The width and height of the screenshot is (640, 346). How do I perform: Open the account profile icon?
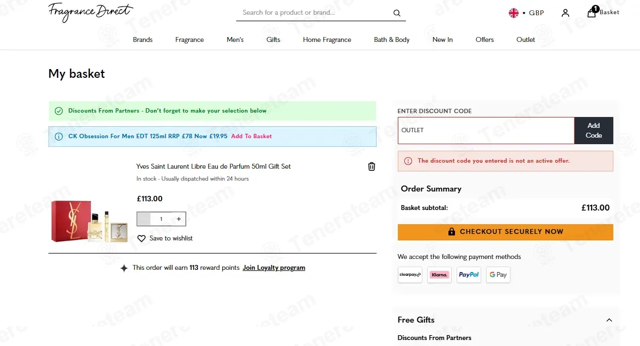[565, 13]
